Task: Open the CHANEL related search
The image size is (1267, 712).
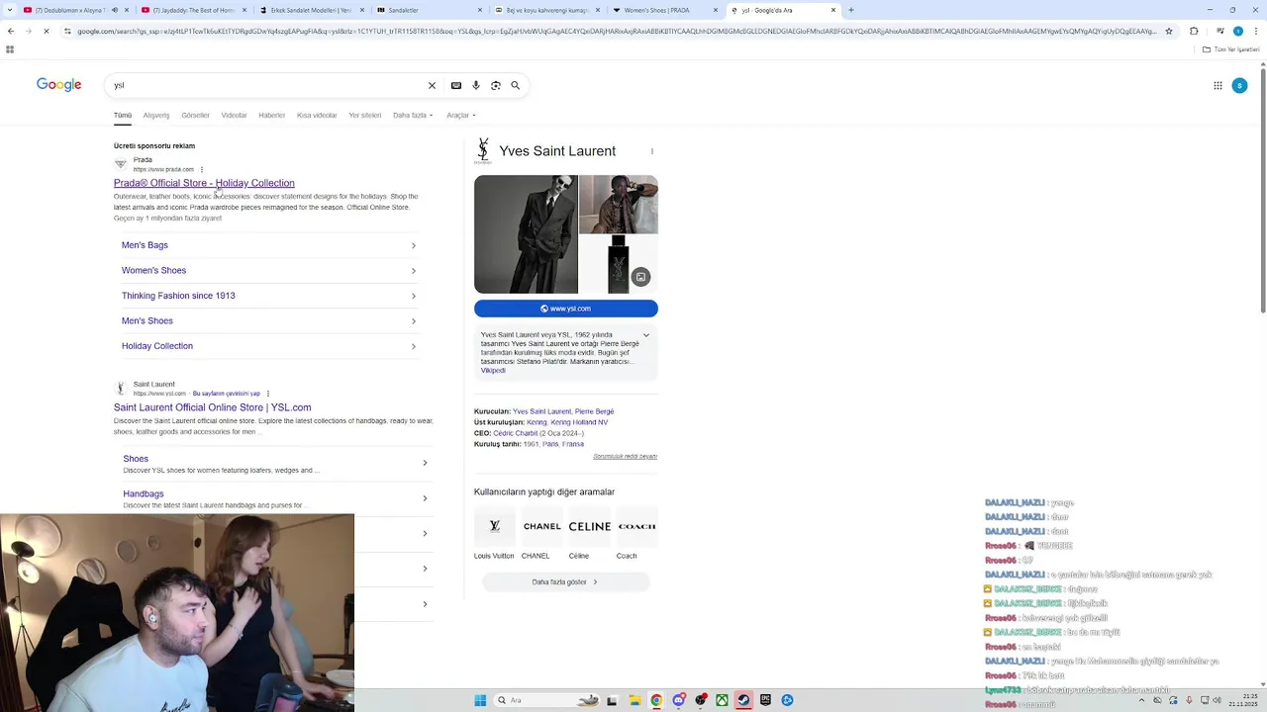Action: pos(542,534)
